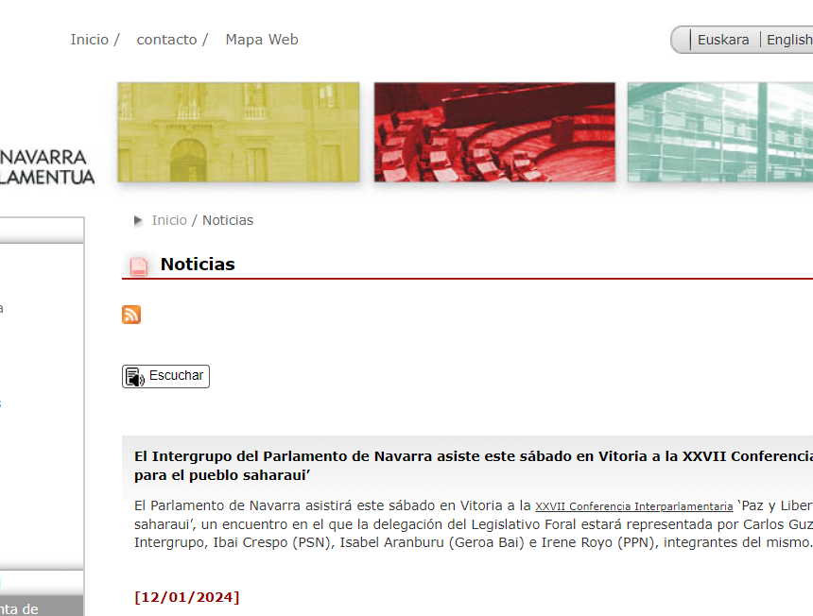Click the Noticias section heading

pyautogui.click(x=198, y=265)
